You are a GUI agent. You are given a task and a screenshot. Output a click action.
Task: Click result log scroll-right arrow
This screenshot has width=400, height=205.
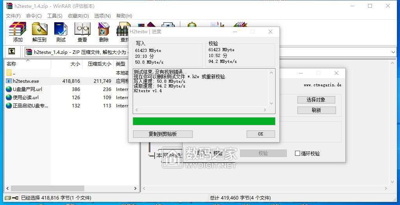pos(265,110)
